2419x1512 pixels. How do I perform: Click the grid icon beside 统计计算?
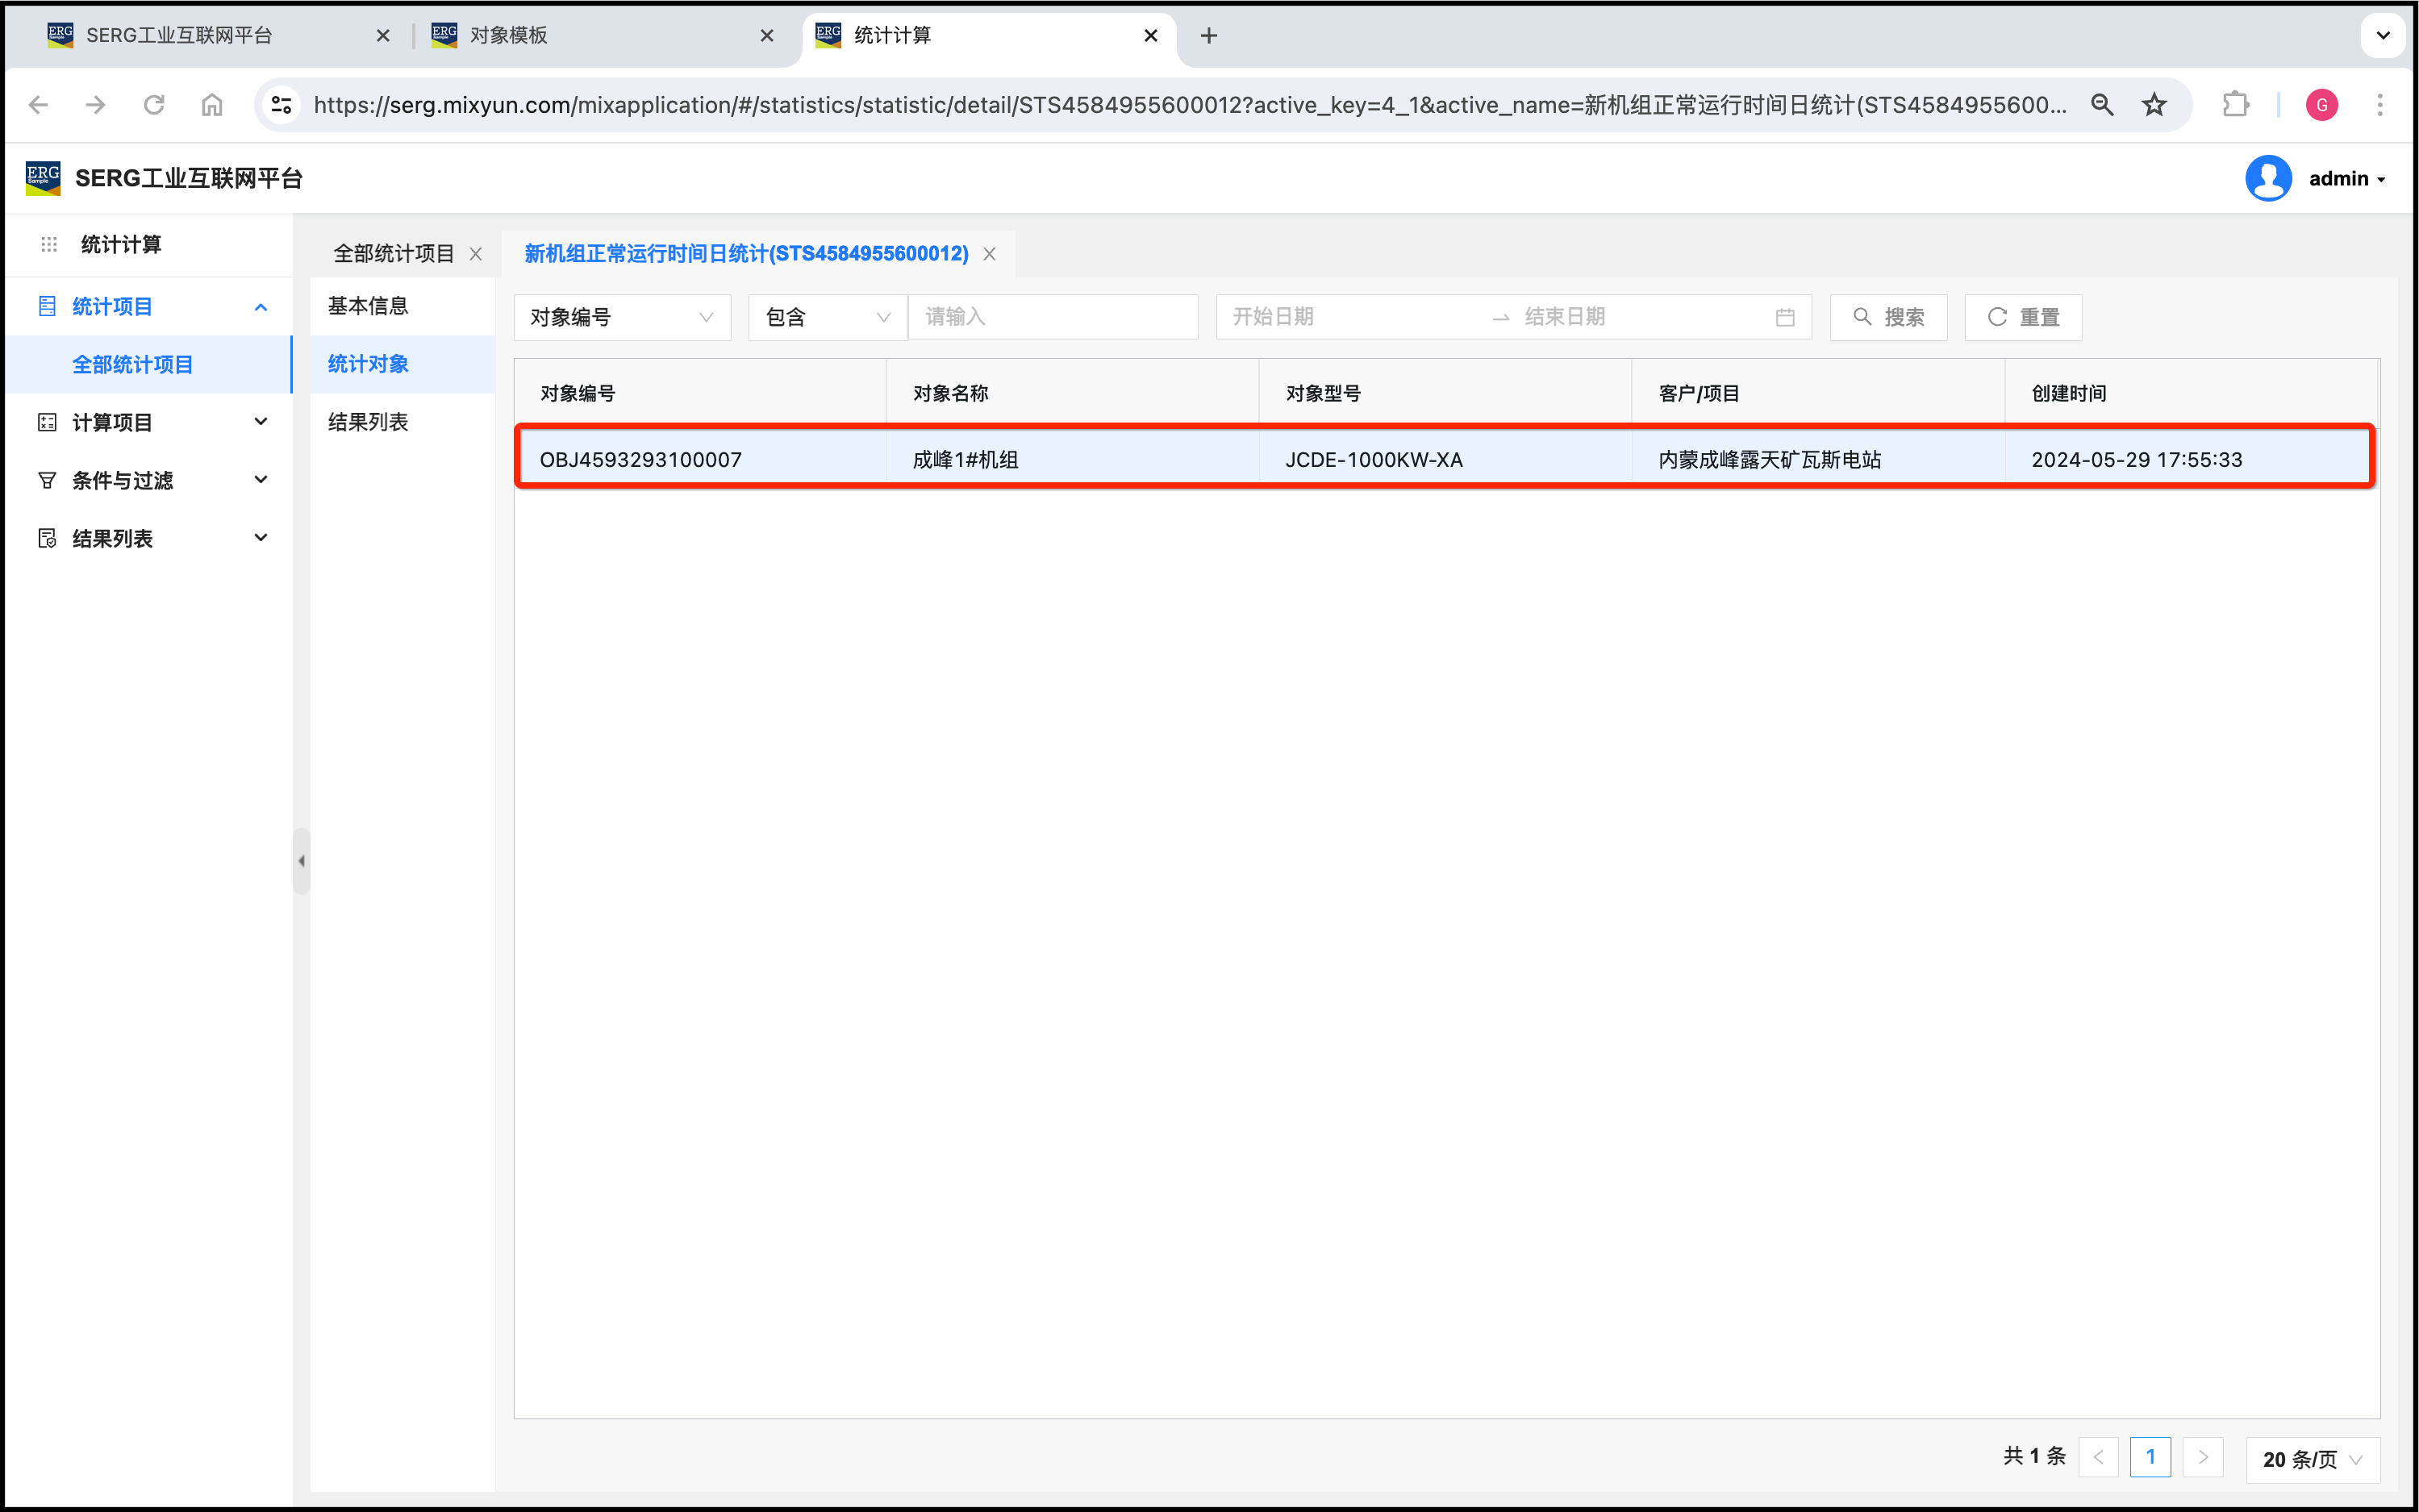click(49, 245)
